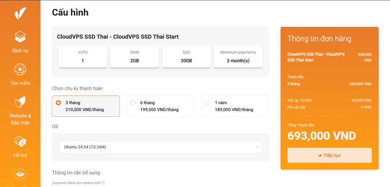390x187 pixels.
Task: Click the Thông tin đơn hàng heading
Action: coord(319,39)
